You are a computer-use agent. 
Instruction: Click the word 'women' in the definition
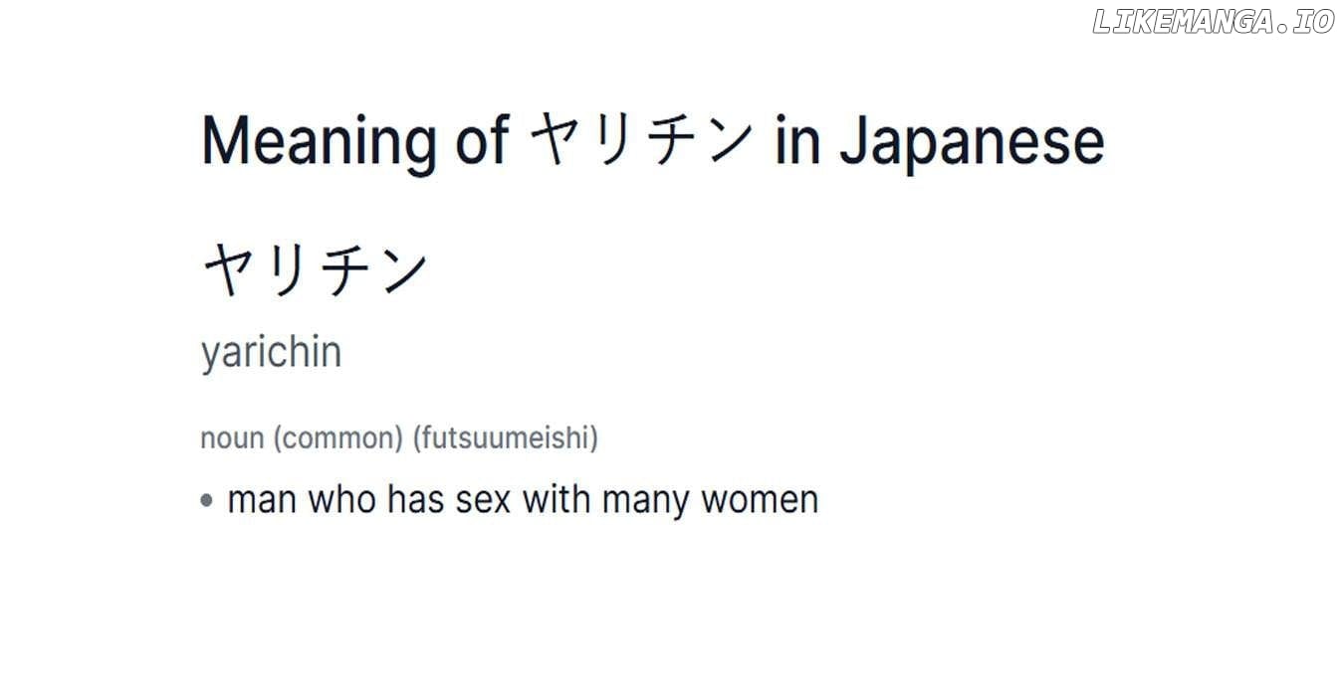[x=759, y=500]
